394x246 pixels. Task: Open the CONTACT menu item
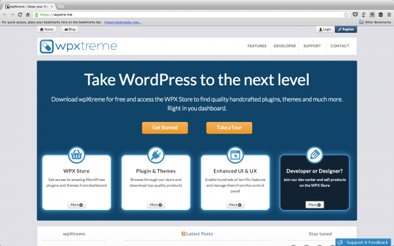click(339, 46)
